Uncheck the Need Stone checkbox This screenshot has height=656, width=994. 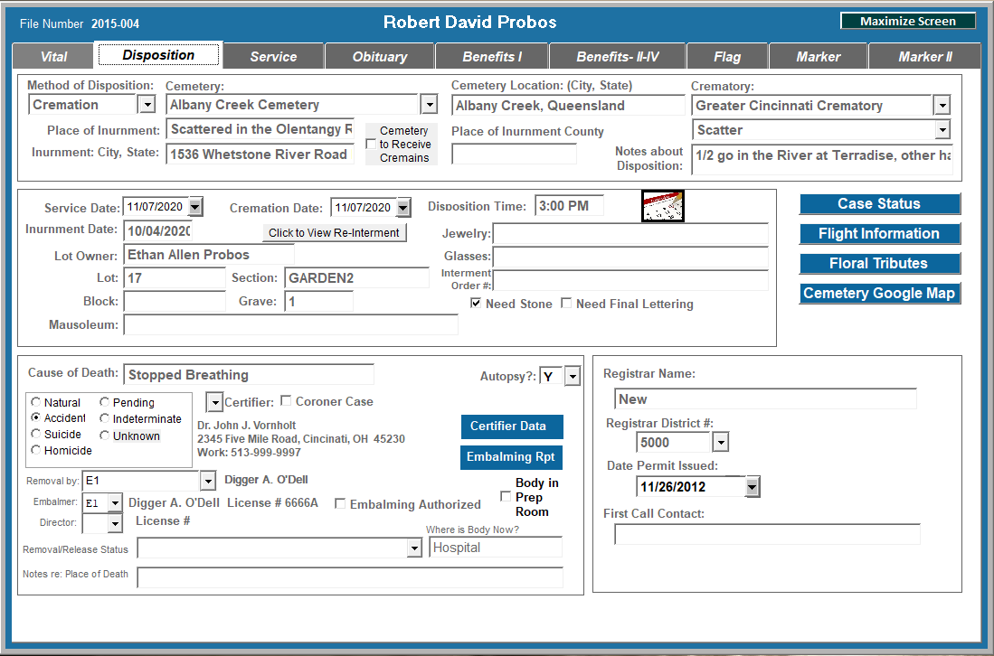coord(476,304)
